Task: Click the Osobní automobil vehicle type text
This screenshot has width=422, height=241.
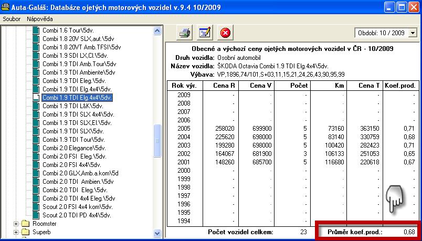Action: click(239, 58)
